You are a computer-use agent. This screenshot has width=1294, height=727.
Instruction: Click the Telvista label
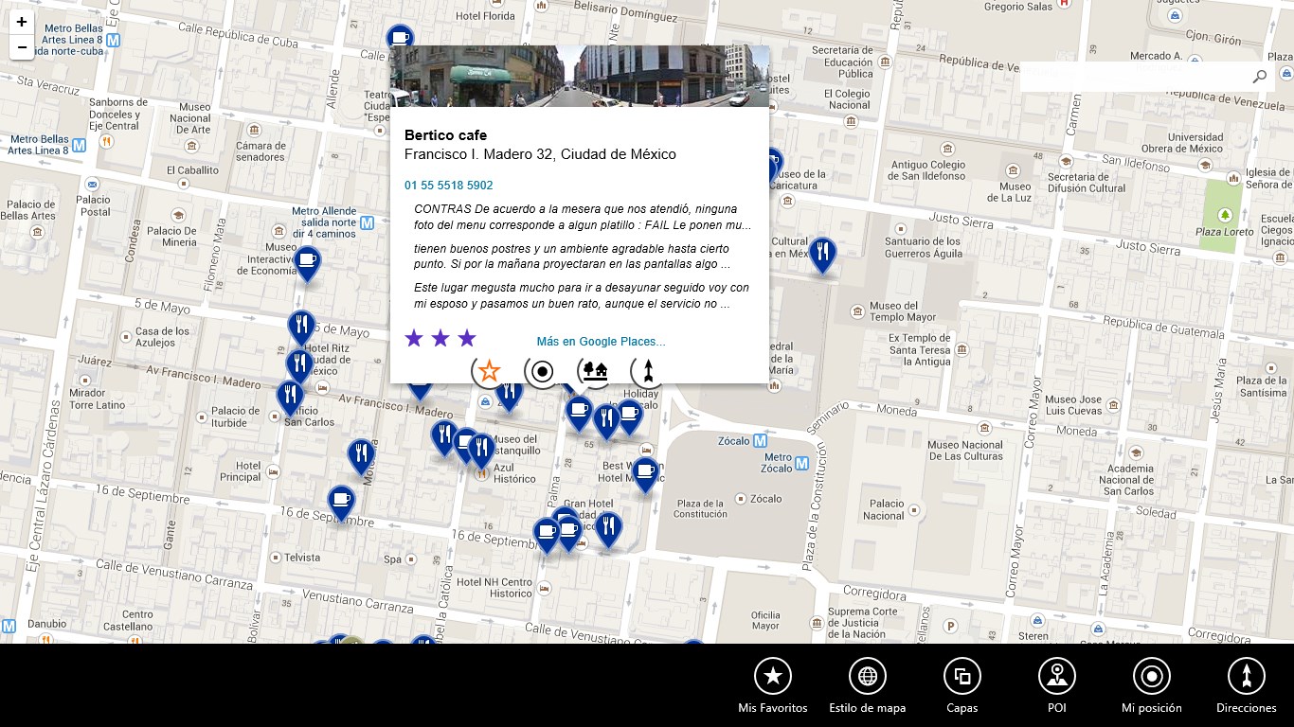[x=302, y=558]
